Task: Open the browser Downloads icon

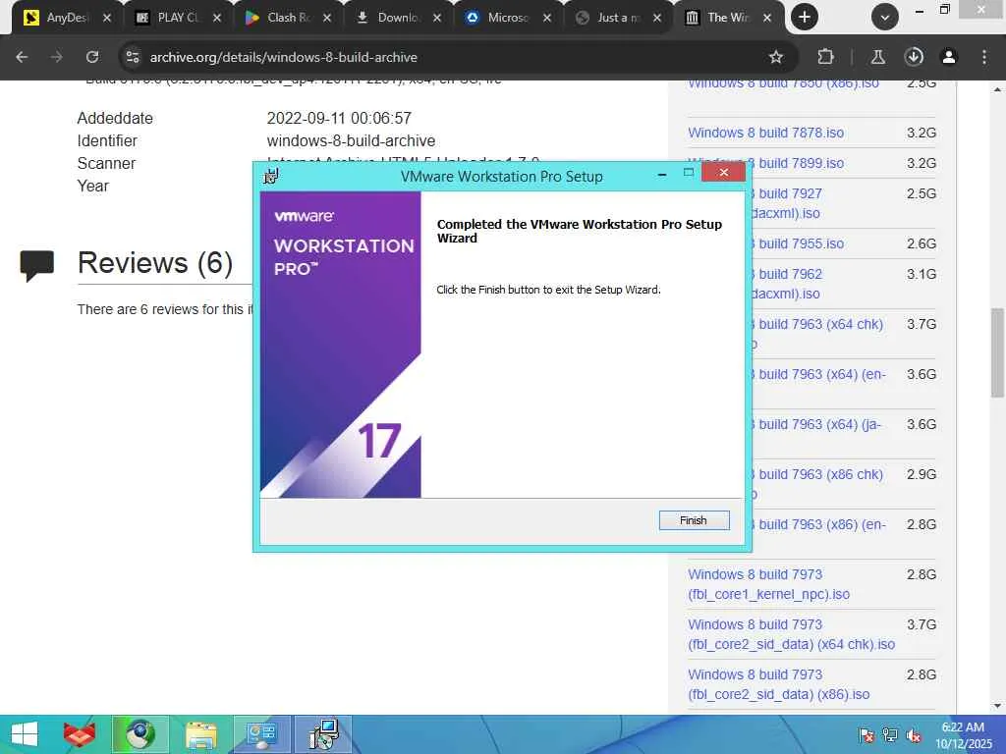Action: coord(914,57)
